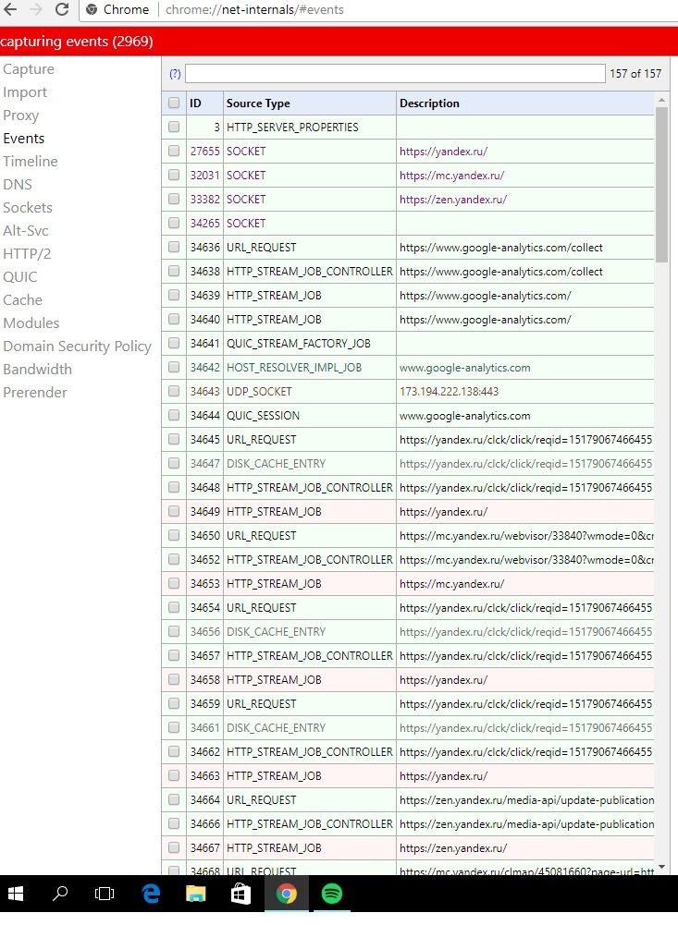Check the checkbox for event 34265
The image size is (678, 925).
coord(174,223)
